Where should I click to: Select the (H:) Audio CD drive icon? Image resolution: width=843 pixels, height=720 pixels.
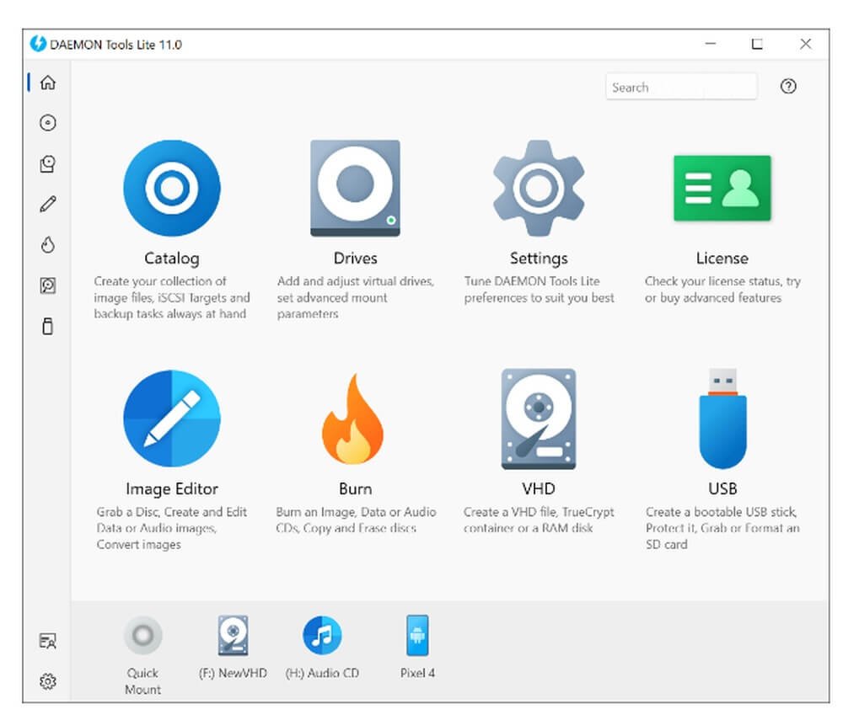click(x=322, y=636)
